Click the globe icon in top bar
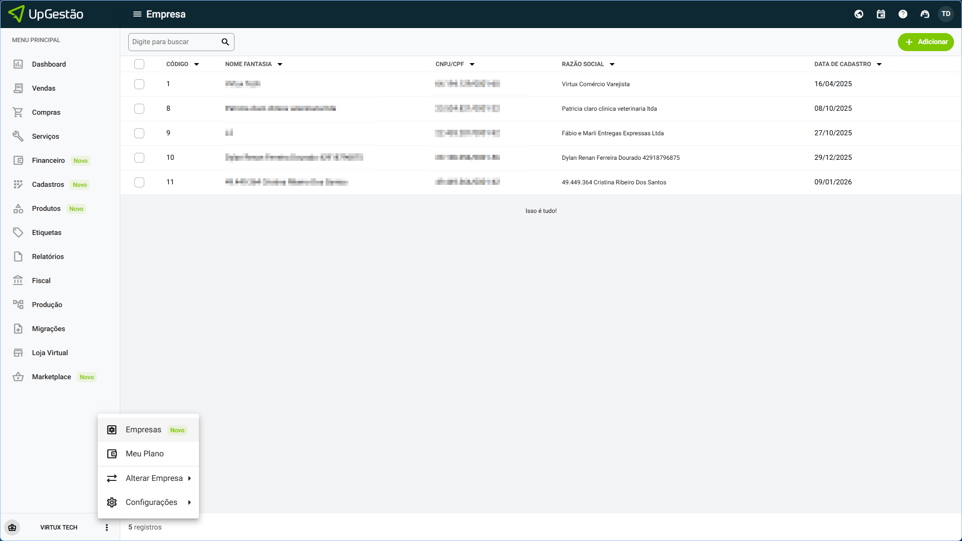Viewport: 962px width, 541px height. click(x=859, y=14)
